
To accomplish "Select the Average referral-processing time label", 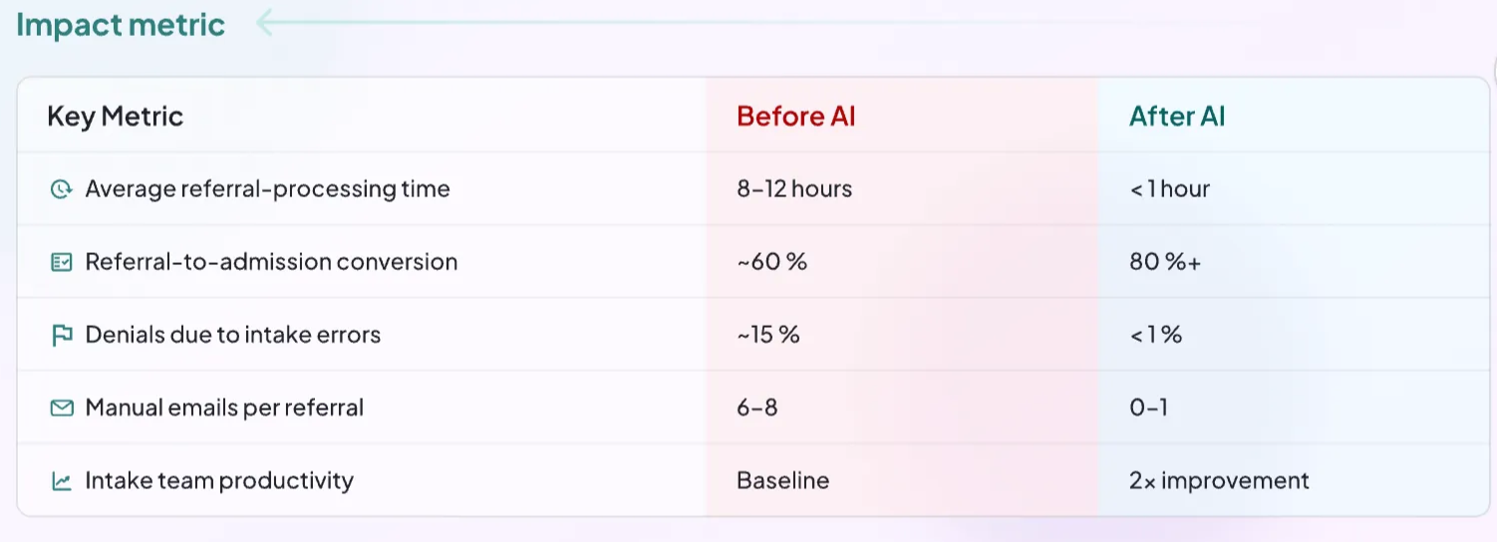I will [x=267, y=189].
